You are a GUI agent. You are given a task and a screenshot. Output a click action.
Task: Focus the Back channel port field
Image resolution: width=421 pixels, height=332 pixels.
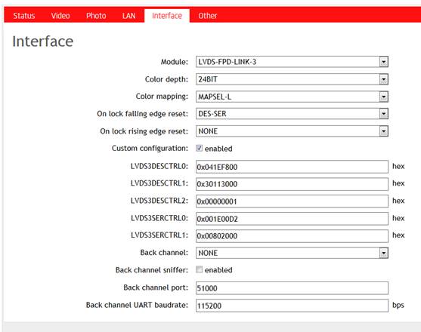292,288
